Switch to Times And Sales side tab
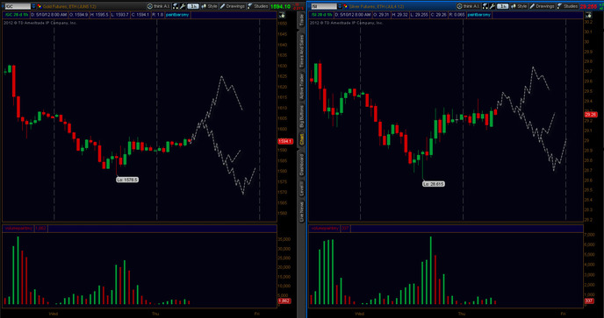Screen dimensions: 604x318 point(302,51)
